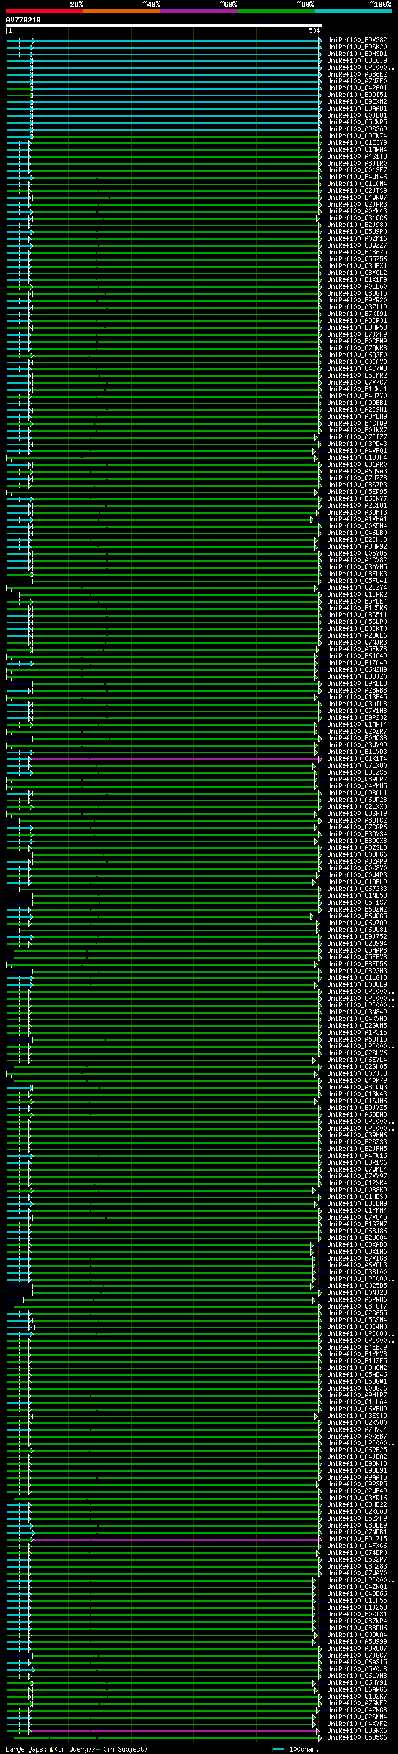Viewport: 398px width, 1754px height.
Task: Select label UniRef100_Q1K1T4
Action: point(357,758)
